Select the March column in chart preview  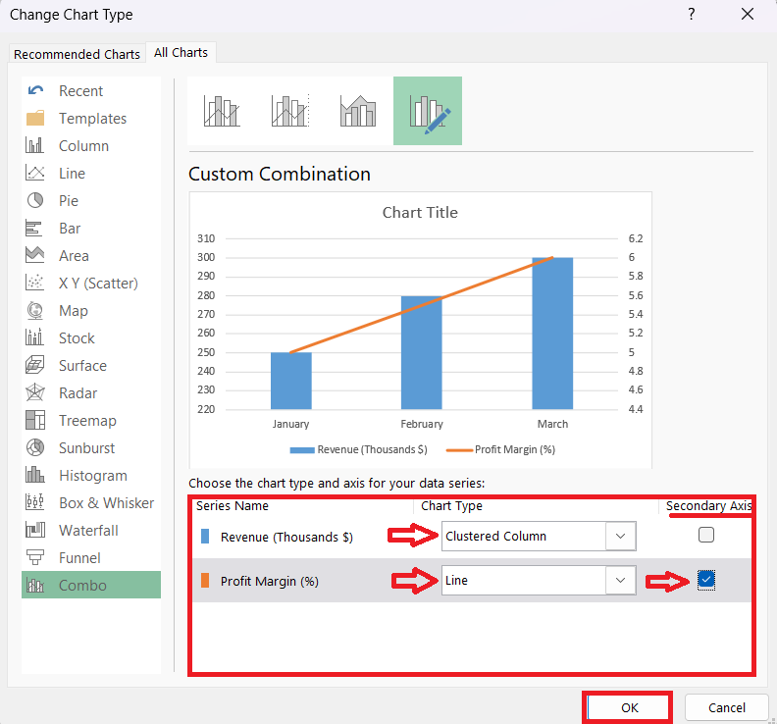coord(552,333)
